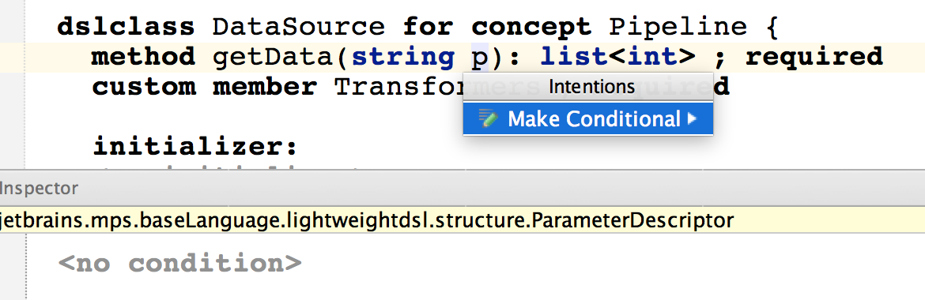Click the method keyword
Screen dimensions: 925x300
pyautogui.click(x=143, y=57)
